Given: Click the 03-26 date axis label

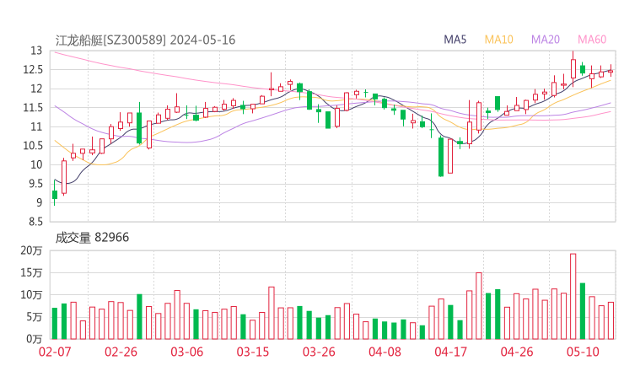Looking at the screenshot, I should coord(319,352).
